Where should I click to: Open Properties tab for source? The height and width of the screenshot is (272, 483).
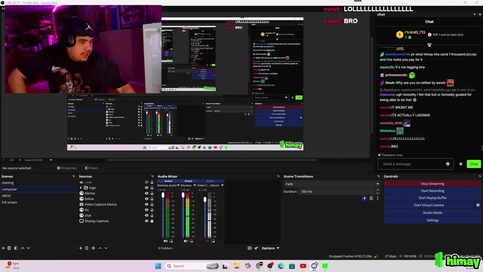67,168
